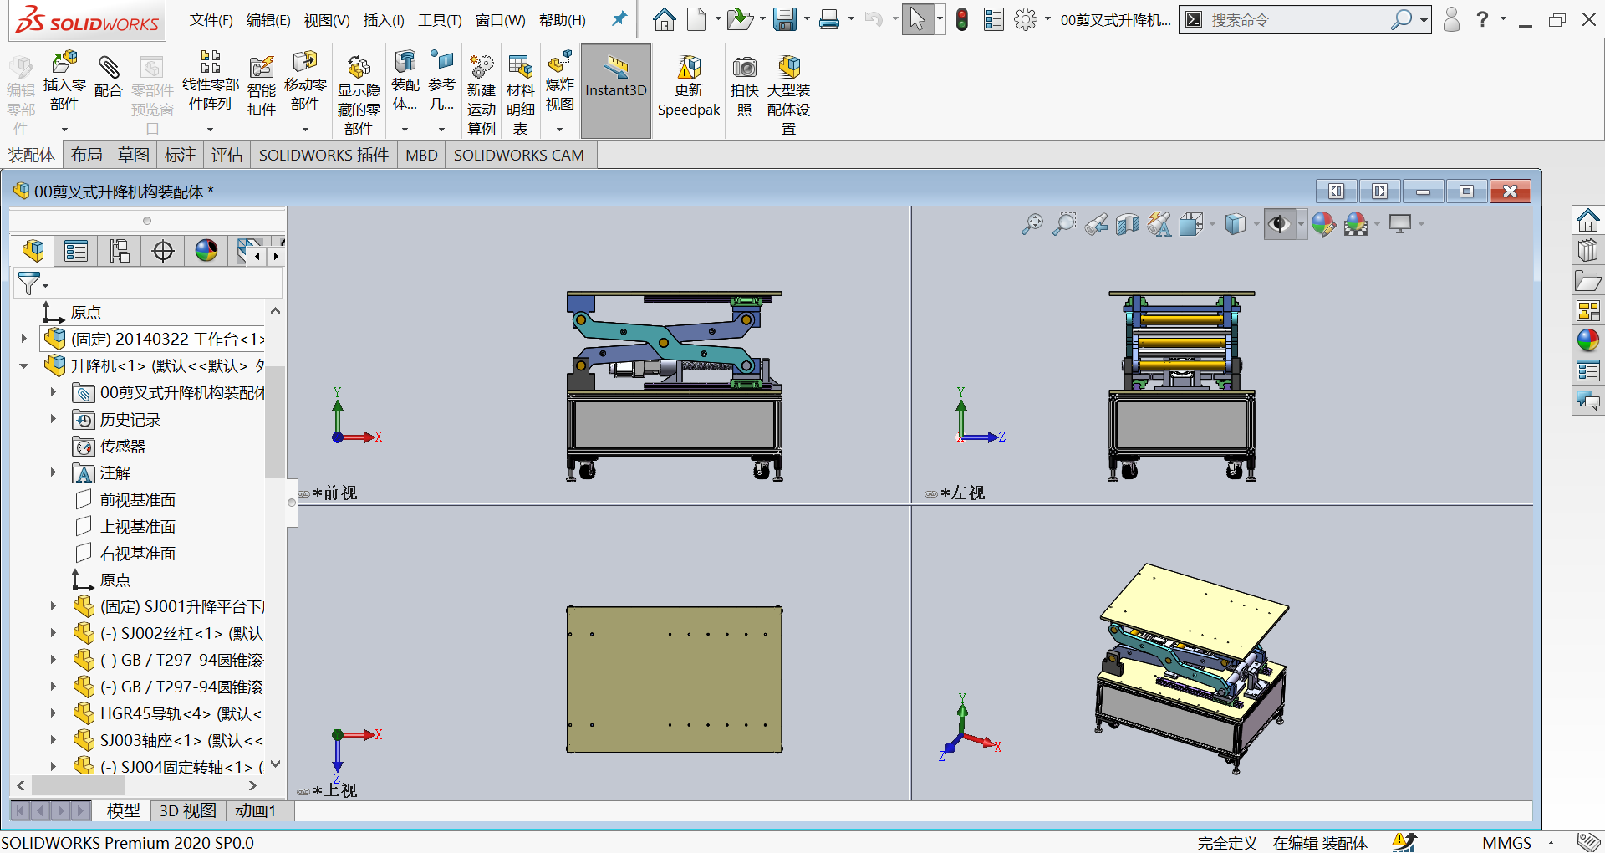Switch to the 3D 视图 bottom tab
1605x853 pixels.
[x=188, y=810]
